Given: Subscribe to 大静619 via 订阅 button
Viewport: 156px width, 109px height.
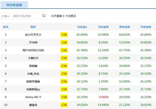Looking at the screenshot, I should (x=64, y=58).
